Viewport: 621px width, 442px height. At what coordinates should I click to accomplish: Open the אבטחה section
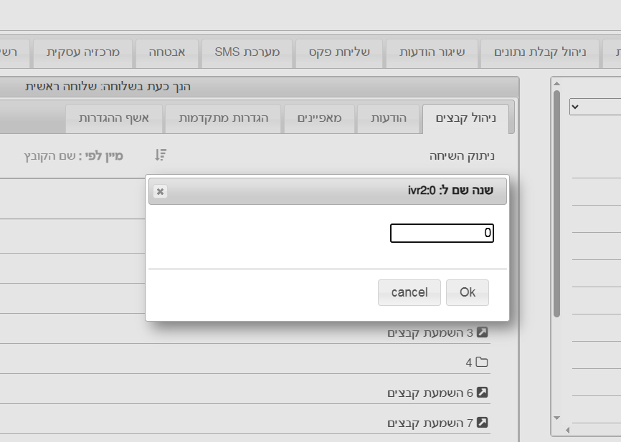(x=166, y=53)
